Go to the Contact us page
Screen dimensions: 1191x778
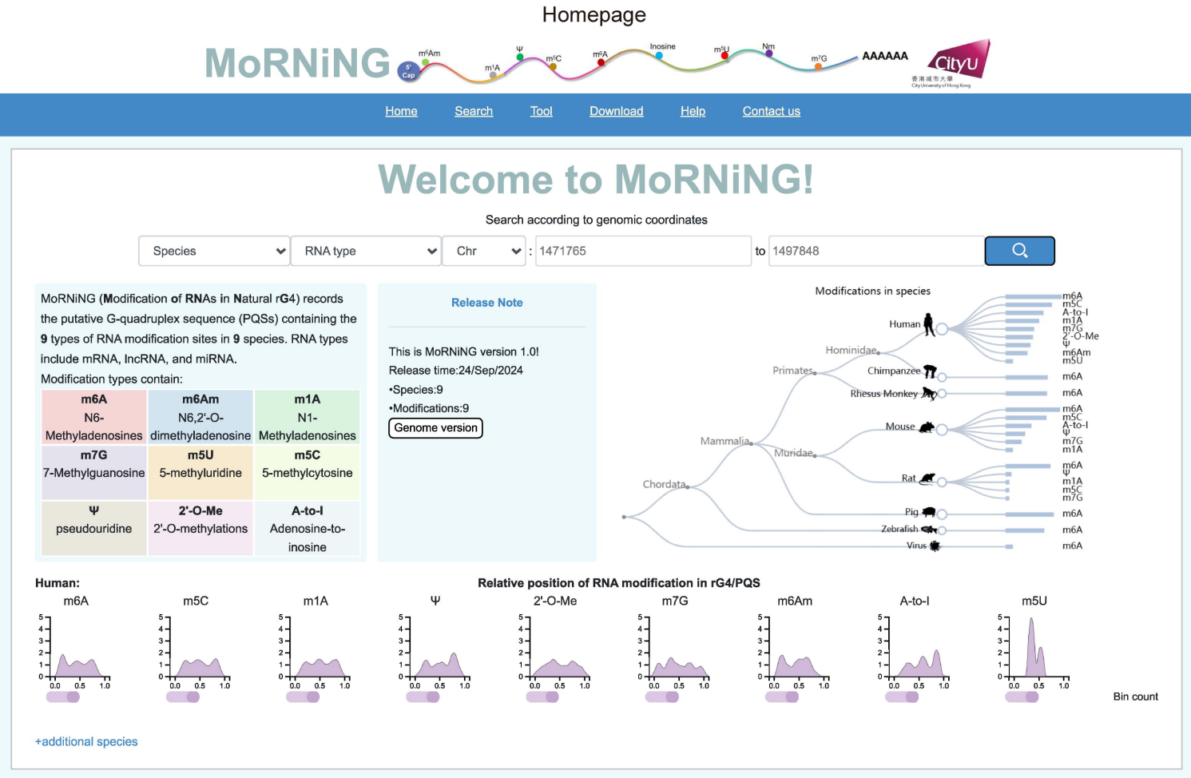pos(770,111)
